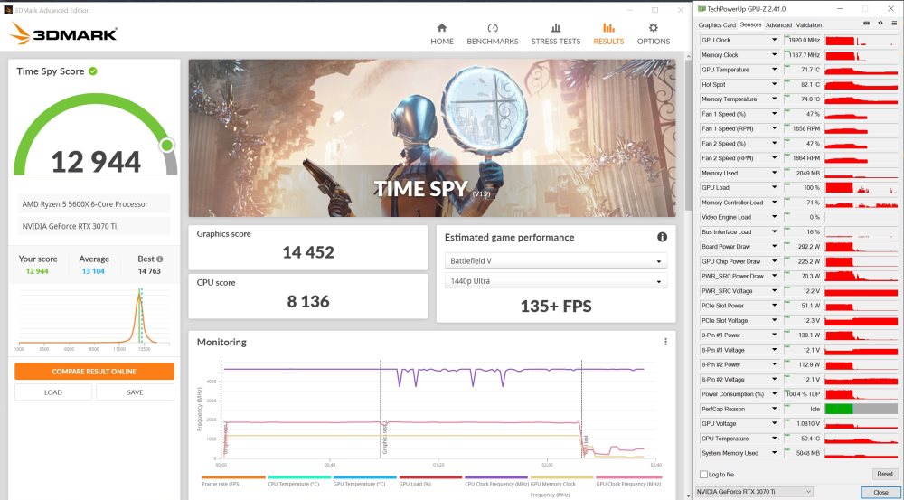Click the score distribution chart
904x500 pixels.
coord(94,317)
